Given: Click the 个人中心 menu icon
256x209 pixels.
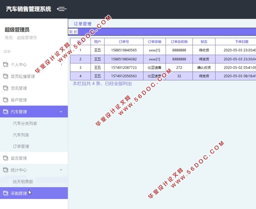Looking at the screenshot, I should [6, 64].
